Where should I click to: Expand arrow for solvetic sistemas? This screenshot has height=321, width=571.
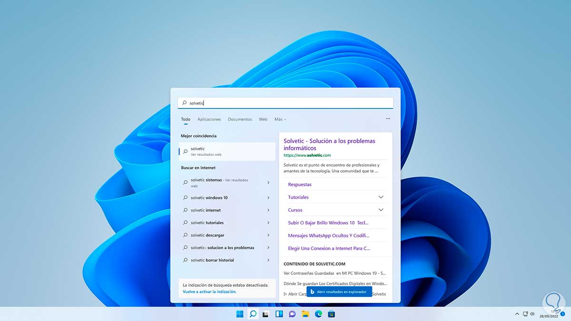point(268,183)
